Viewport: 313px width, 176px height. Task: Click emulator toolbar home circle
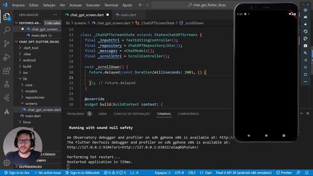point(305,67)
